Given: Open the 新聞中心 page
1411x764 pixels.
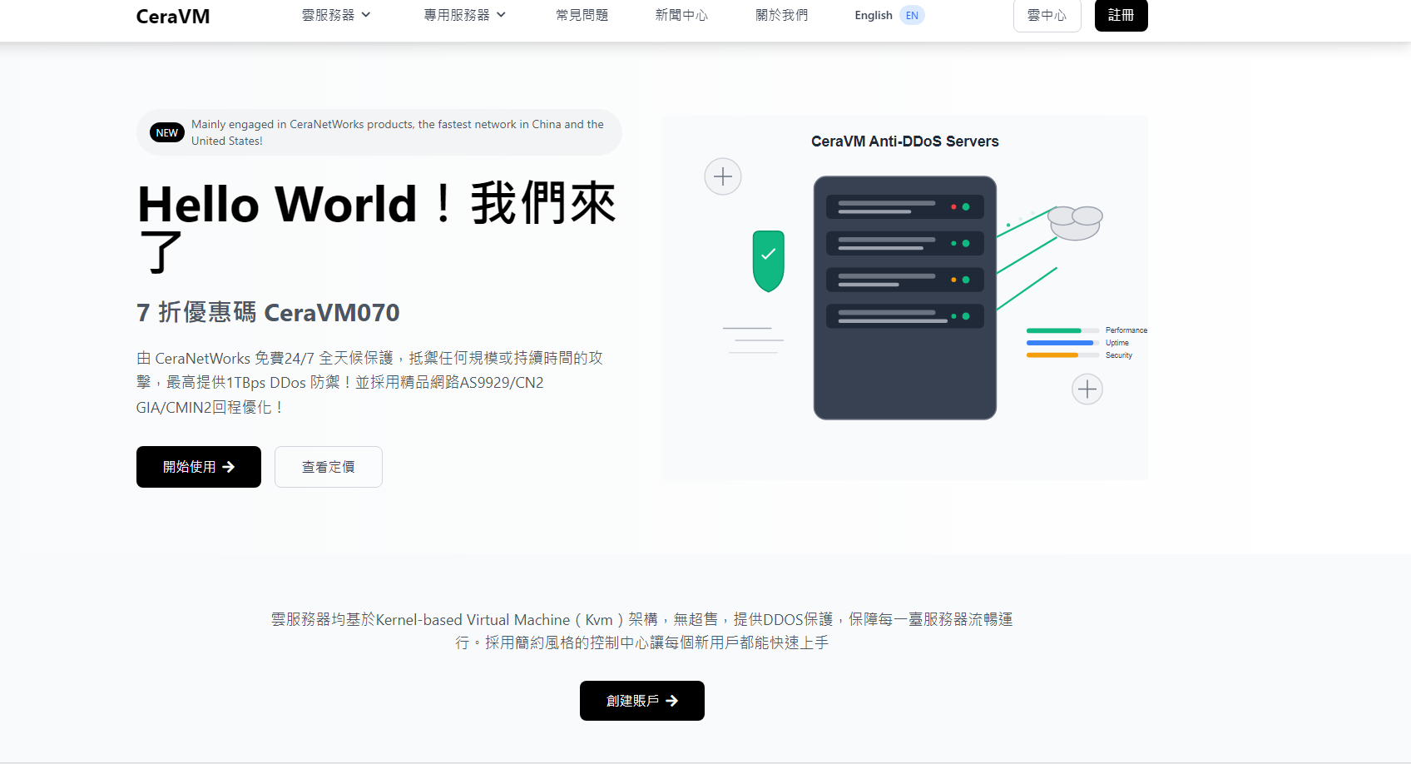Looking at the screenshot, I should click(681, 15).
